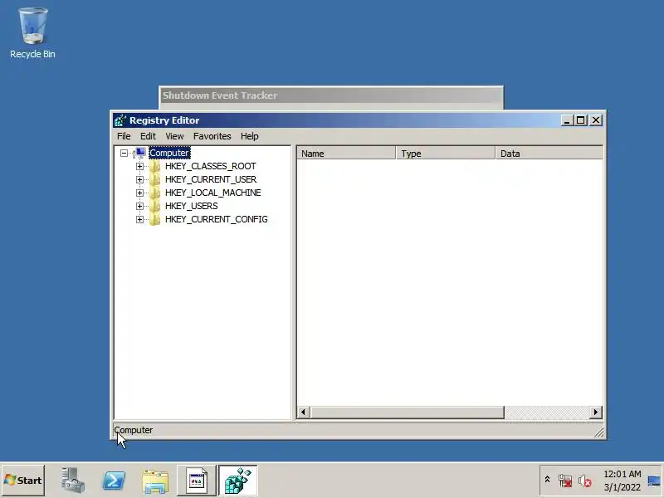Click the Registry Editor taskbar button

(237, 481)
